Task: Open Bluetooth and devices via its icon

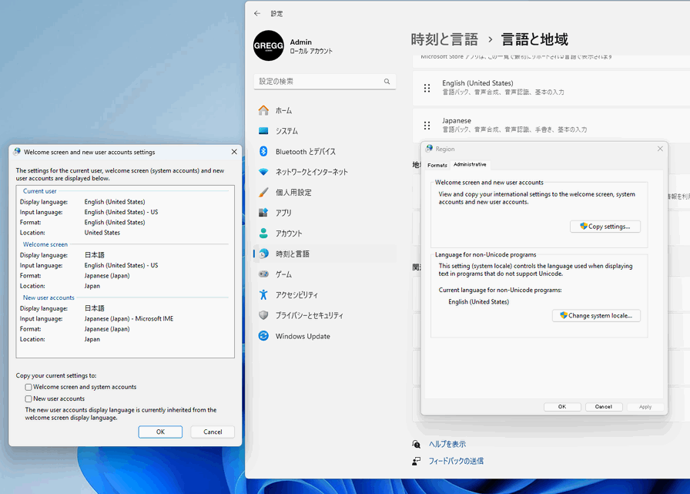Action: pos(263,151)
